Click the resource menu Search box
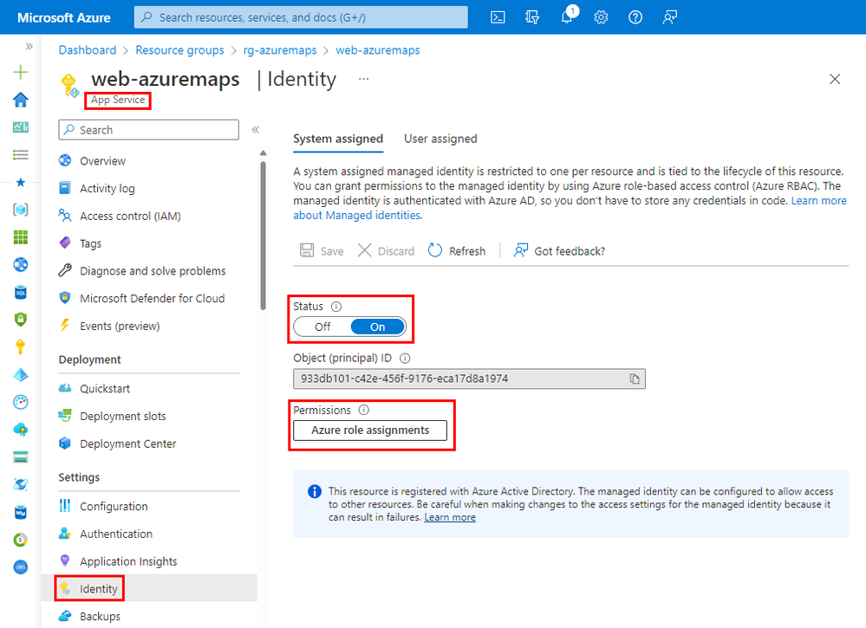 tap(148, 130)
